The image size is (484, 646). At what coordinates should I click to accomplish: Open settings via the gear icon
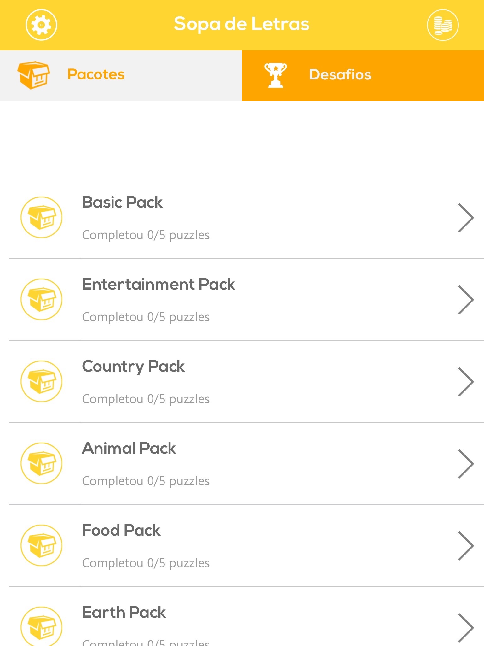click(x=41, y=25)
